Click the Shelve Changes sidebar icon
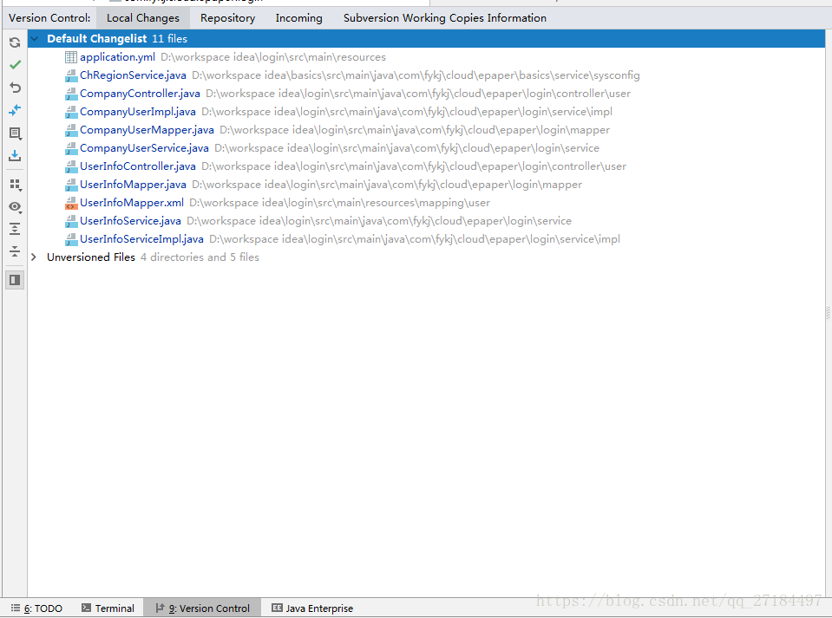832x618 pixels. [14, 155]
